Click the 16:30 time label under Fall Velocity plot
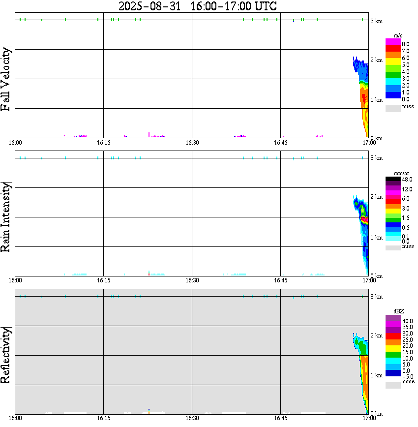This screenshot has width=418, height=427. pyautogui.click(x=192, y=143)
